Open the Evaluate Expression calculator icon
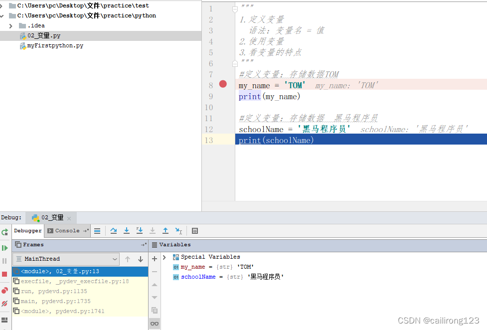The image size is (487, 330). pos(194,230)
